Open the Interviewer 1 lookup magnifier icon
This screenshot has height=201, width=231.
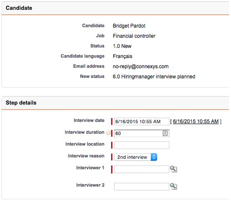click(173, 169)
